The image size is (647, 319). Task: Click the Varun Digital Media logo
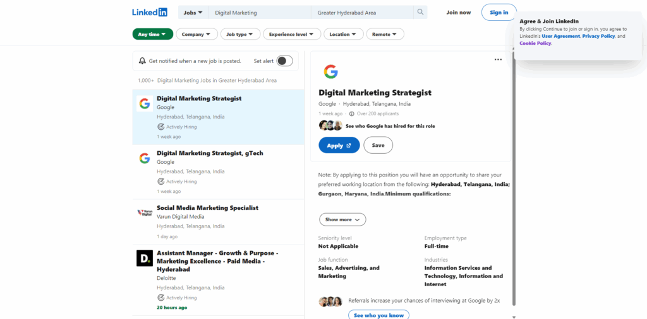tap(145, 212)
